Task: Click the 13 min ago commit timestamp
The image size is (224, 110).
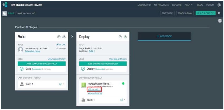Action: pyautogui.click(x=61, y=48)
